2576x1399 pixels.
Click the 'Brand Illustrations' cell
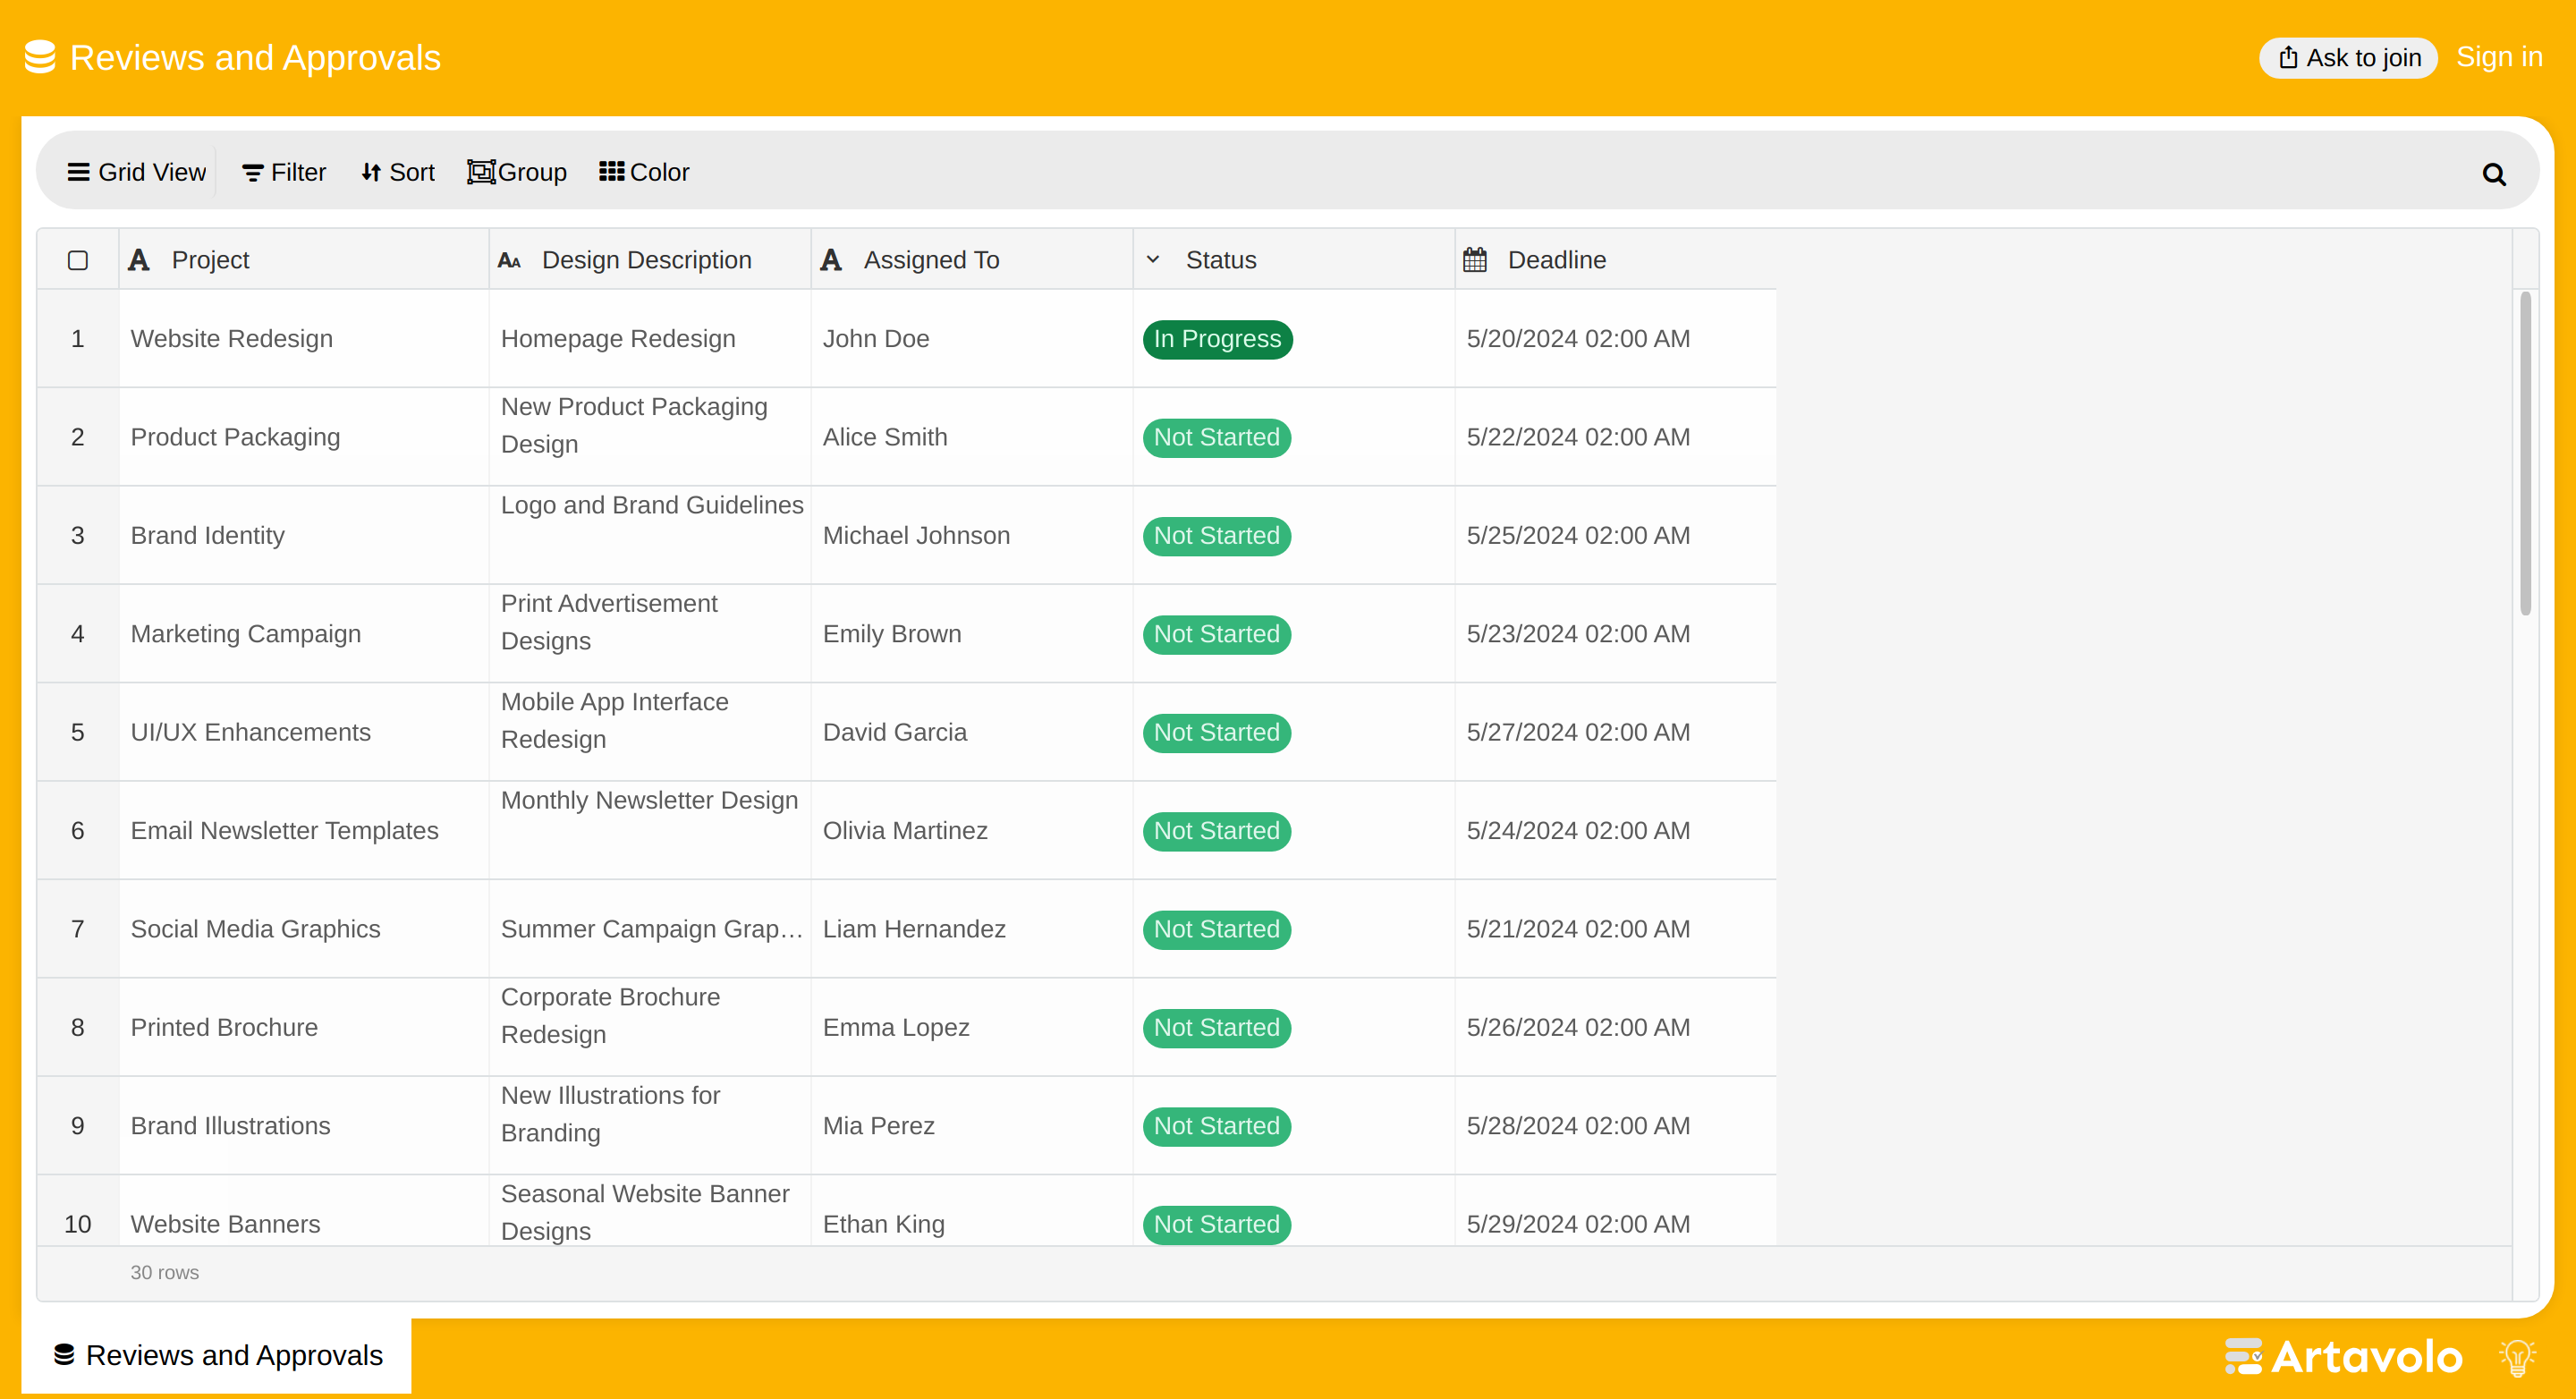[304, 1126]
